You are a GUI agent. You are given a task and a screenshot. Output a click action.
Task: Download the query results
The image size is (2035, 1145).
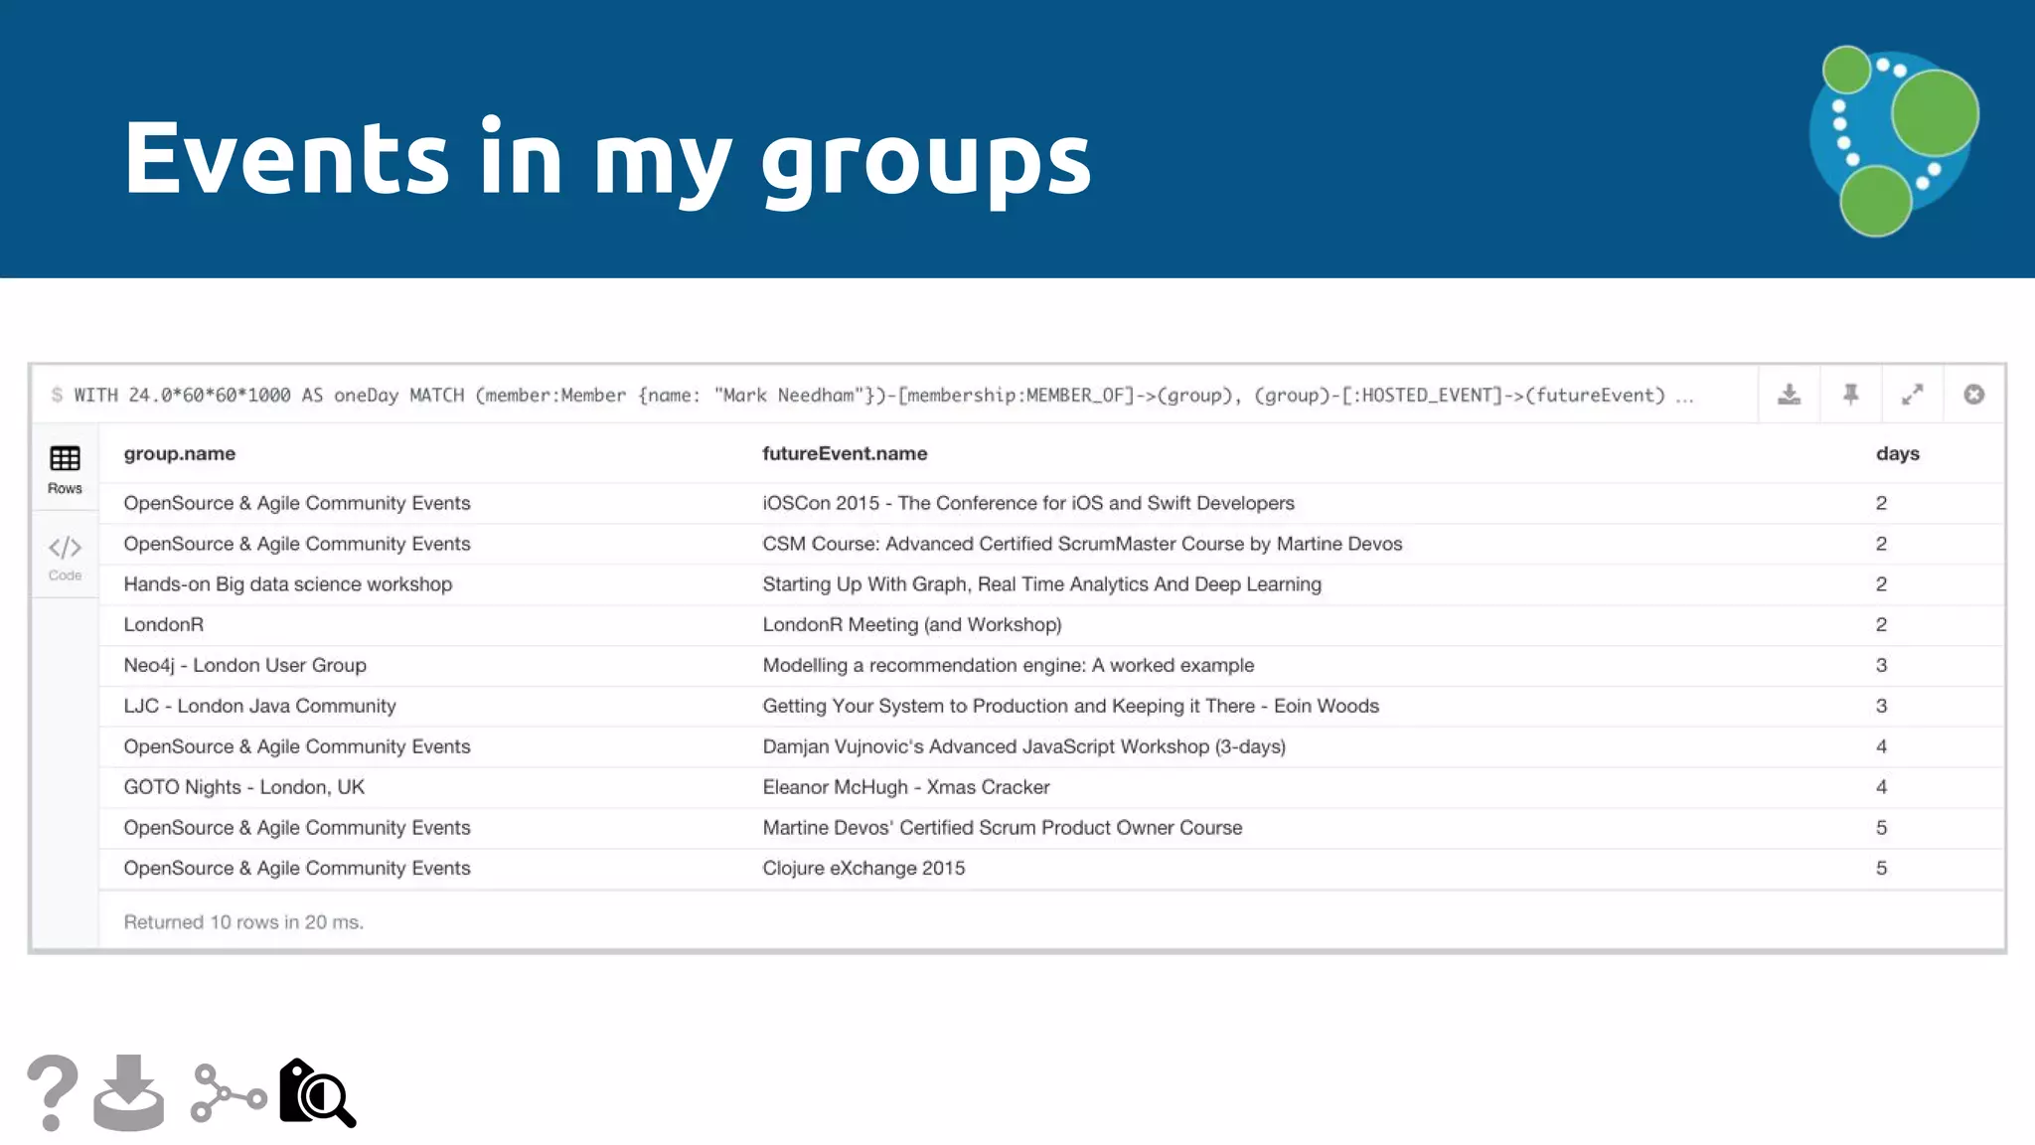click(x=1789, y=395)
